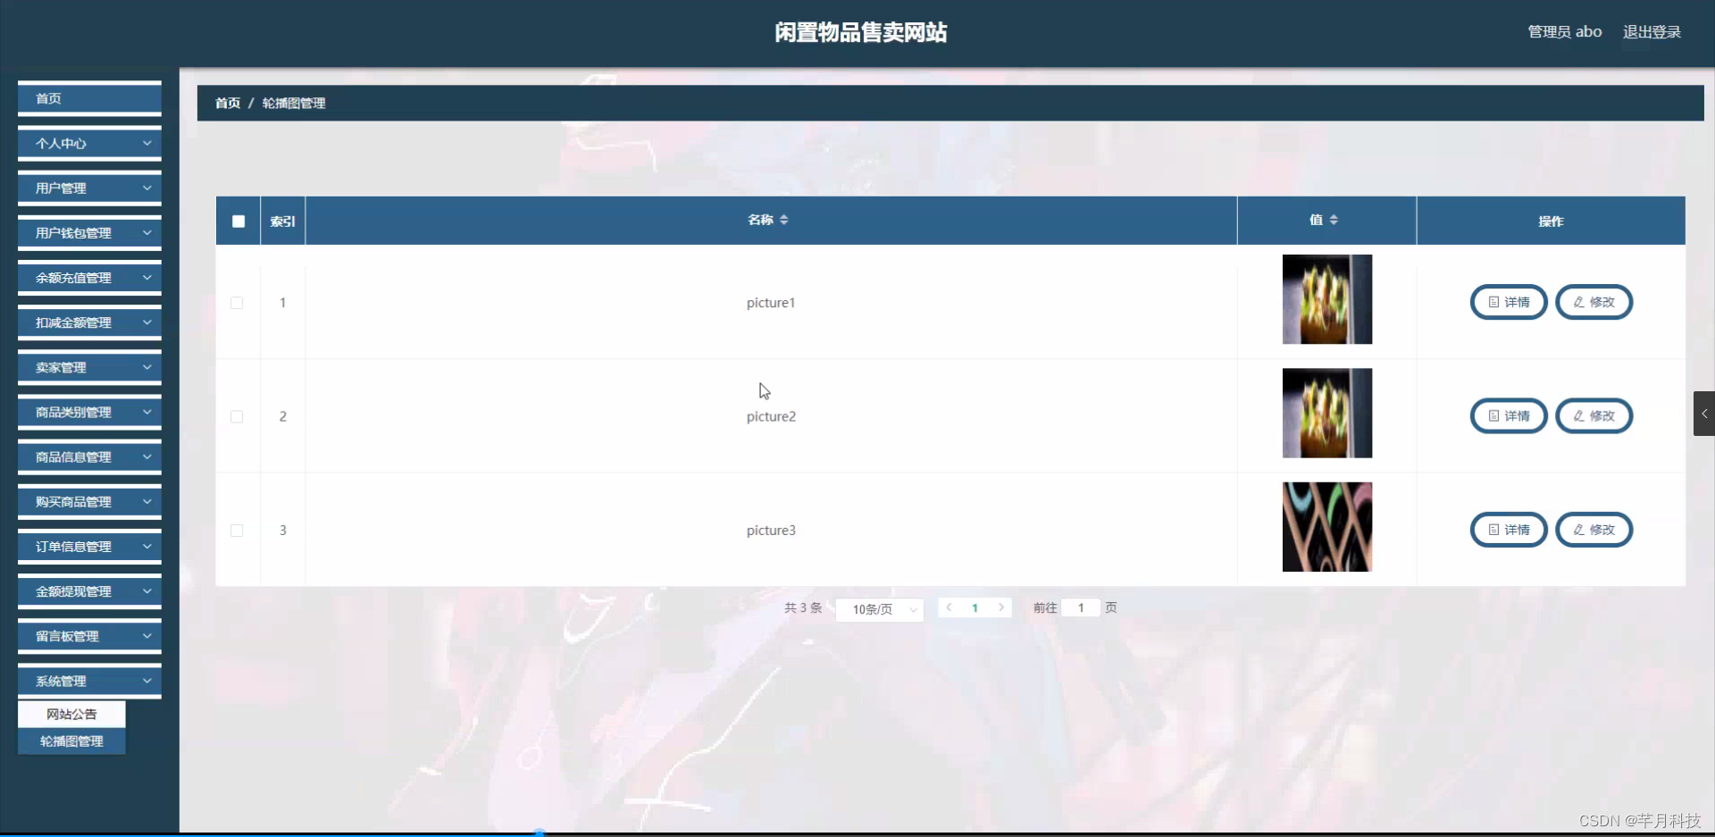The image size is (1715, 837).
Task: Select 网站公告 under 系统管理
Action: tap(71, 714)
